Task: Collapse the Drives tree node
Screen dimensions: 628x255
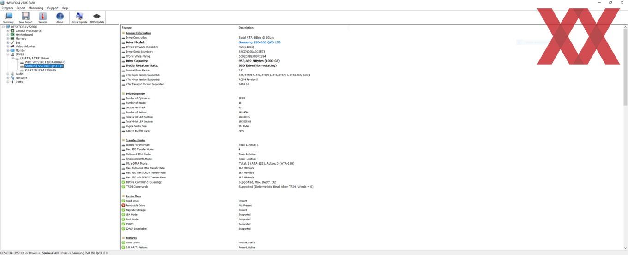Action: point(8,54)
